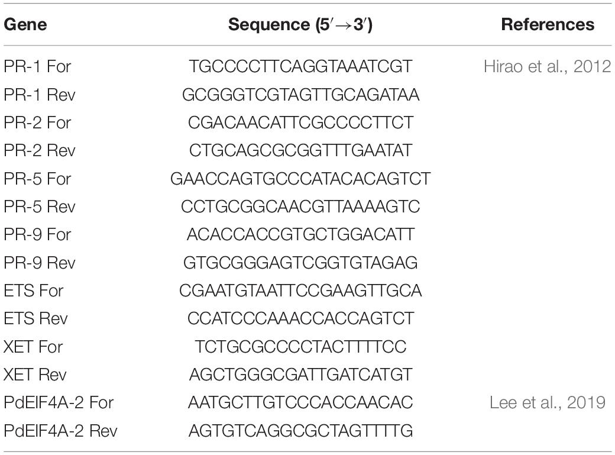This screenshot has width=615, height=455.
Task: Select the PR-5 Rev gene label
Action: point(39,206)
